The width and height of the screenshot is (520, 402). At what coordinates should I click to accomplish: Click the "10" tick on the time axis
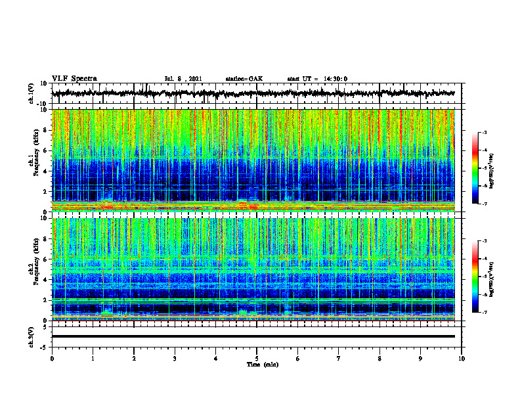tap(462, 359)
